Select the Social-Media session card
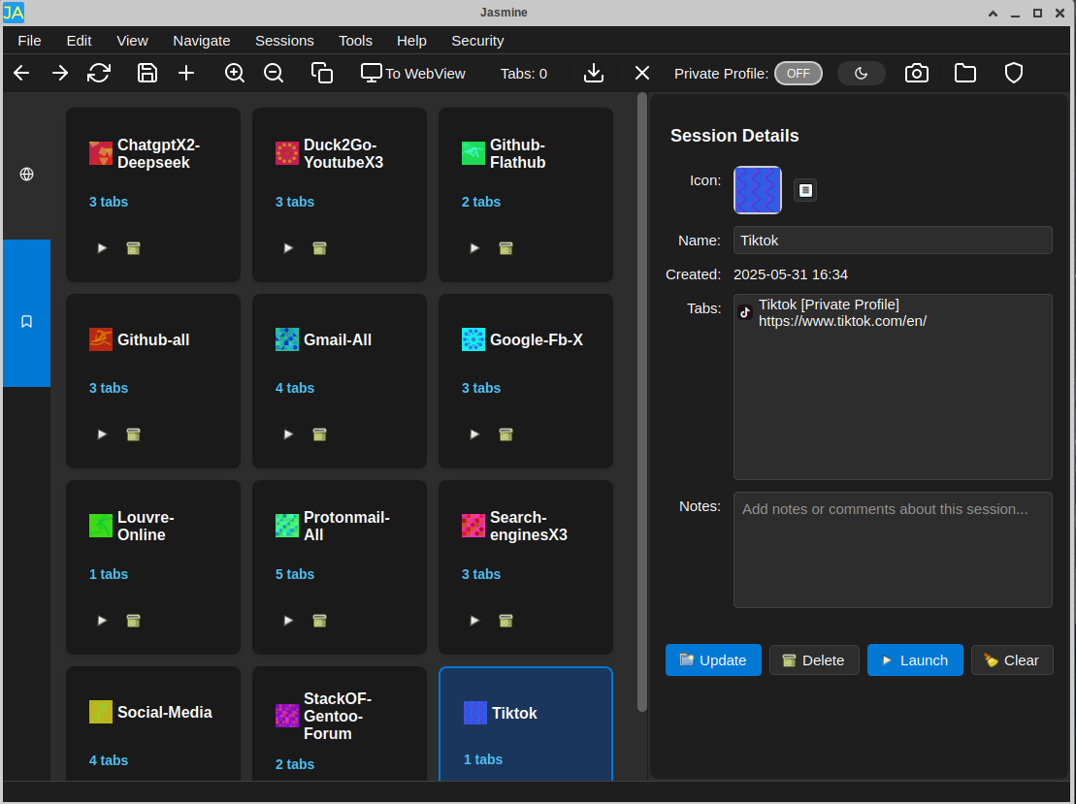 click(153, 724)
